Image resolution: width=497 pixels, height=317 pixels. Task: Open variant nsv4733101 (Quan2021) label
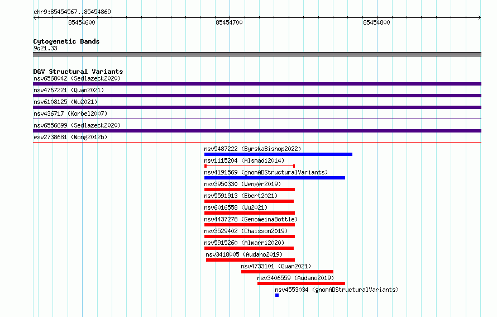coord(276,266)
